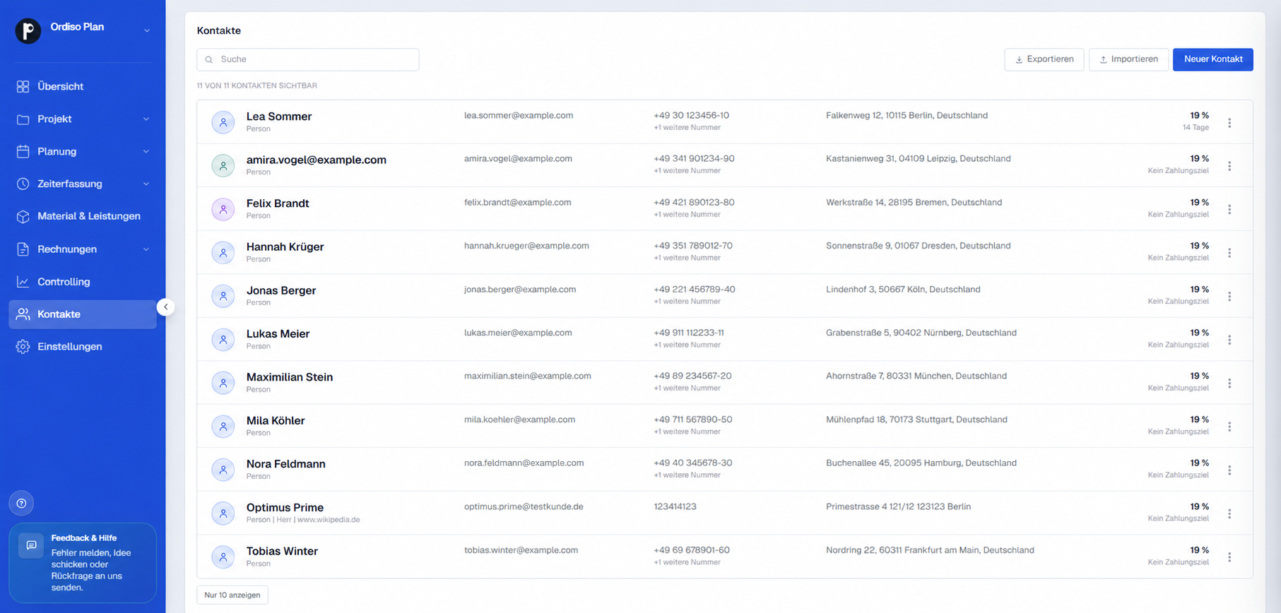Click the Importieren button
The height and width of the screenshot is (613, 1281).
pyautogui.click(x=1128, y=59)
